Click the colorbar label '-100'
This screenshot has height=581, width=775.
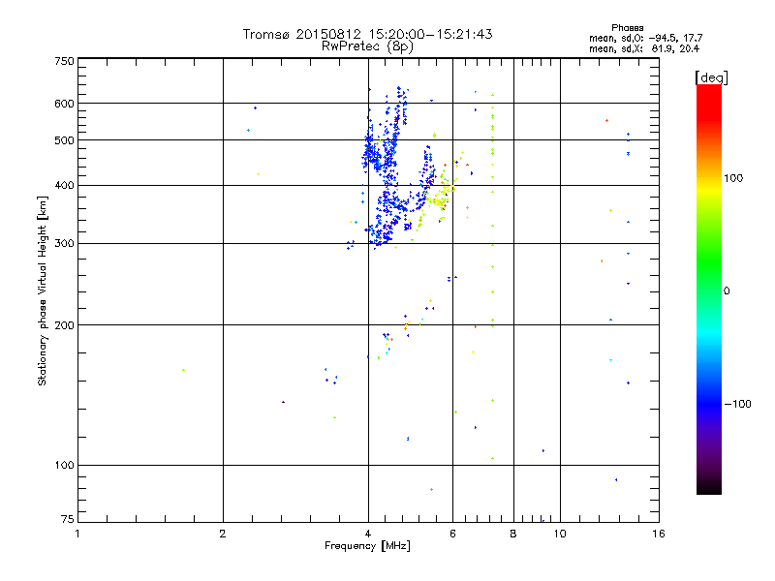tap(737, 404)
